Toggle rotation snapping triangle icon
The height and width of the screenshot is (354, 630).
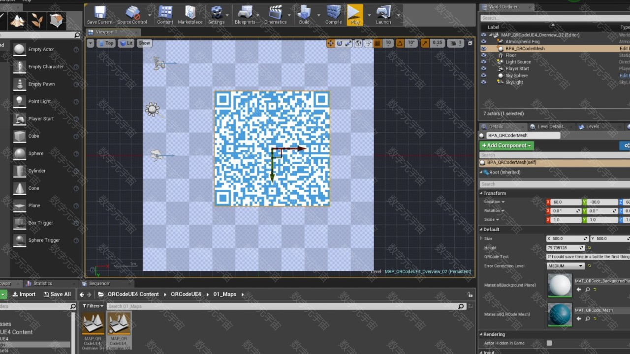[x=400, y=43]
